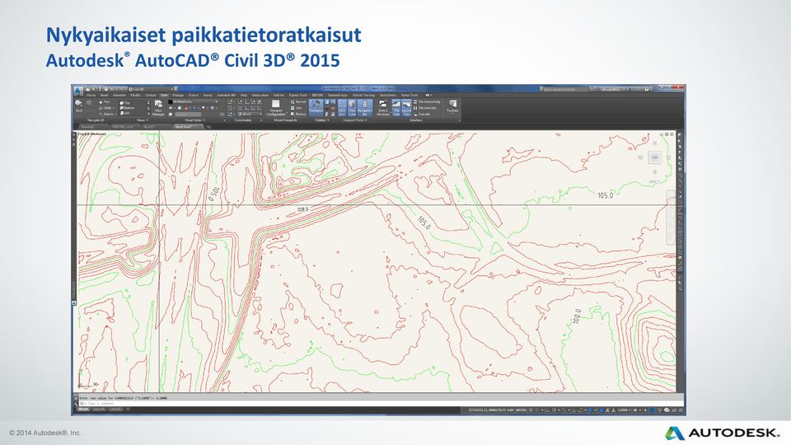
Task: Open Viewport Configuration
Action: pos(277,108)
